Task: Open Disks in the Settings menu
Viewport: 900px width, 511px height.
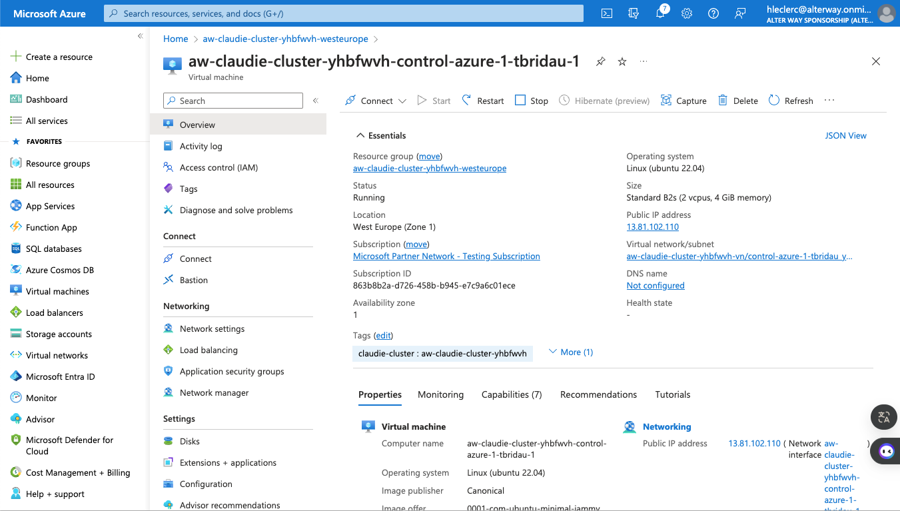Action: point(189,441)
